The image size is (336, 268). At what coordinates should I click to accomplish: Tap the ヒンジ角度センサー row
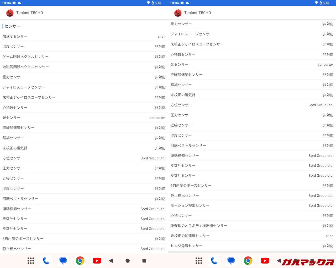pyautogui.click(x=252, y=246)
